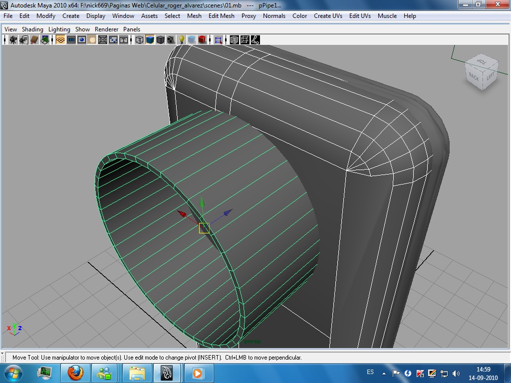Toggle the Field Chart icon
The height and width of the screenshot is (383, 511).
pyautogui.click(x=103, y=40)
